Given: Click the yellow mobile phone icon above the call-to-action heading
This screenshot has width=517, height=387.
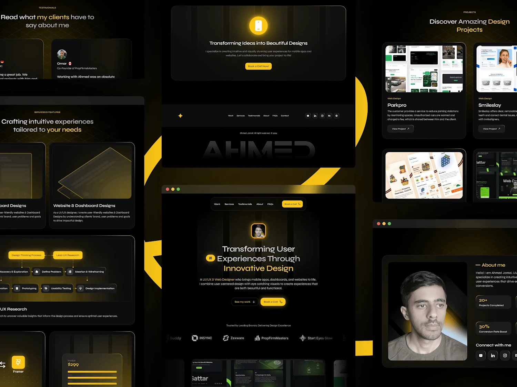Looking at the screenshot, I should coord(258,25).
